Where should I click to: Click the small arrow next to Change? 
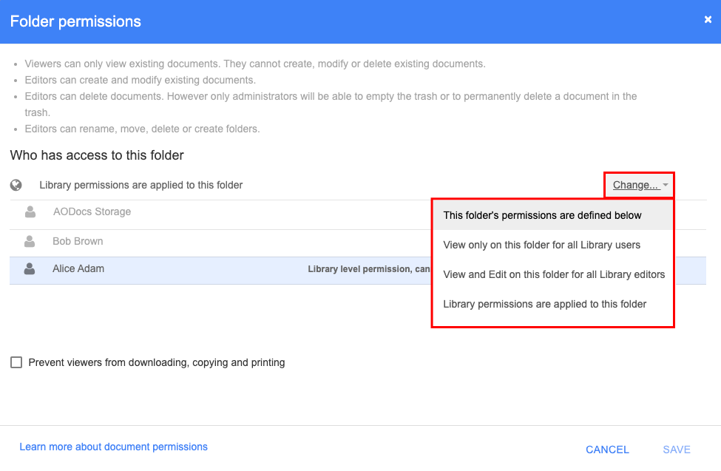(x=665, y=185)
